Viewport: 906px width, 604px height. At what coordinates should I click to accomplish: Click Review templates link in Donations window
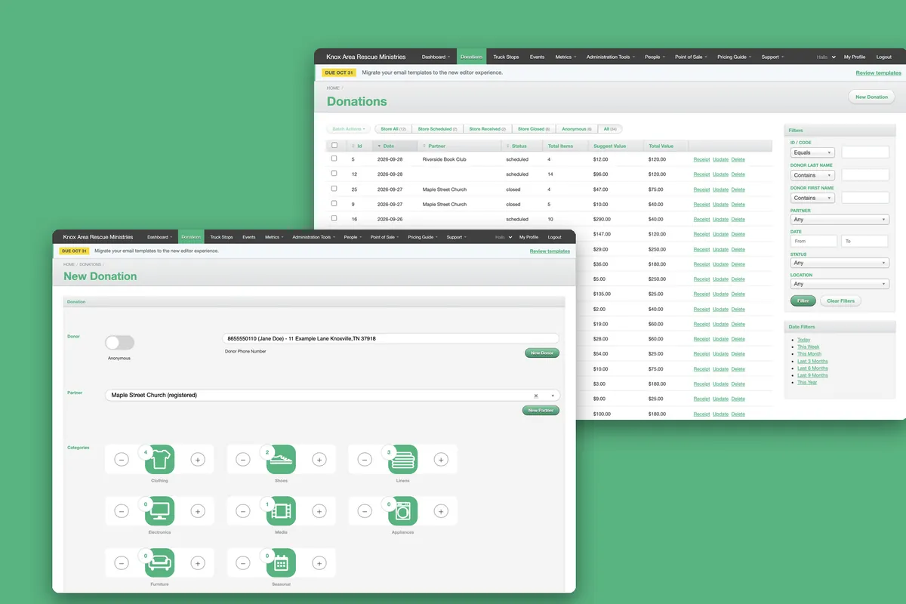pos(878,73)
